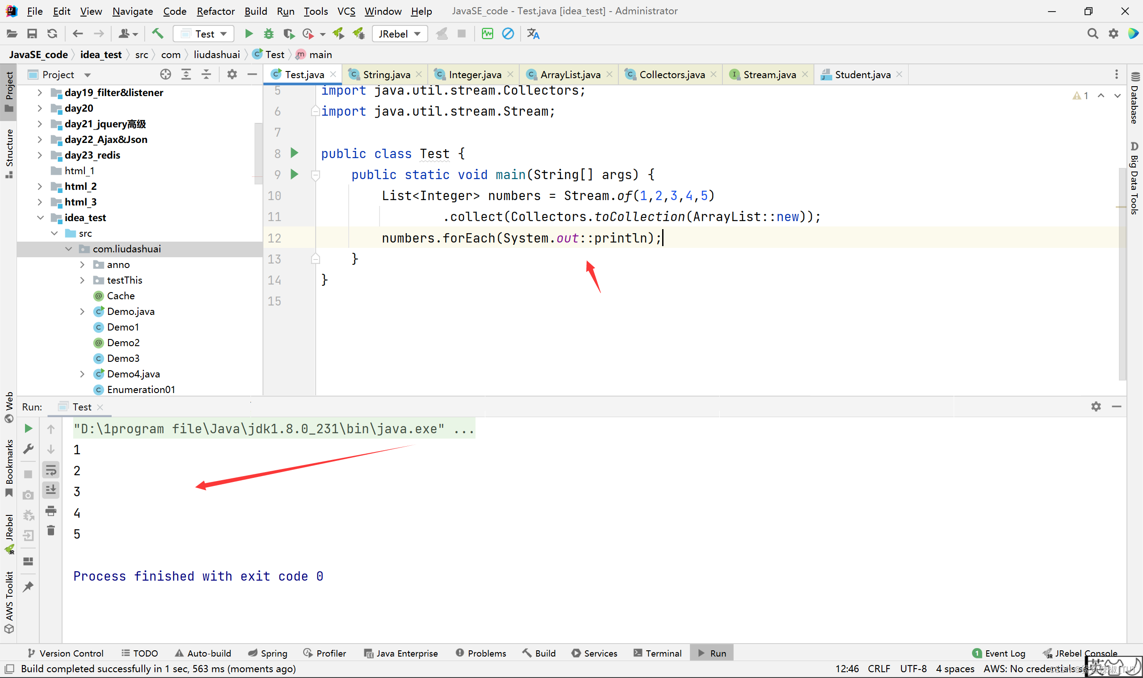Viewport: 1143px width, 678px height.
Task: Click the Debug bug icon
Action: pos(269,34)
